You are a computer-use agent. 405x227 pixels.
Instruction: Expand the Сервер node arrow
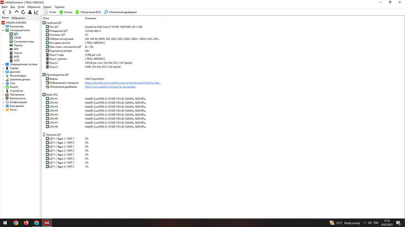point(3,68)
